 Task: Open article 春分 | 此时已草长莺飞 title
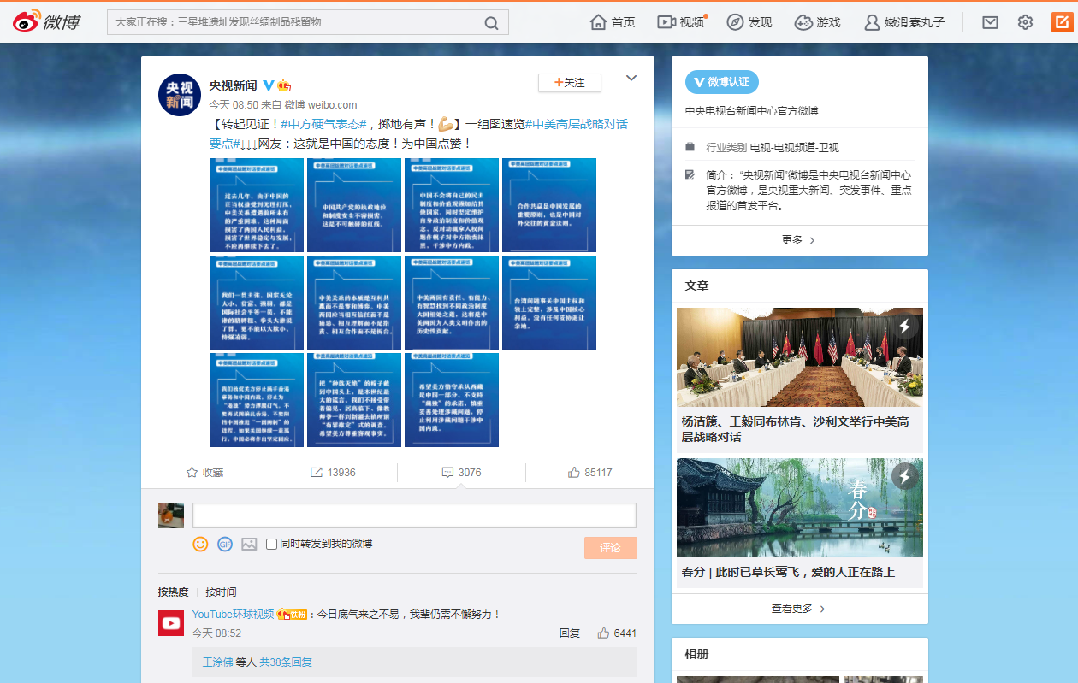[x=788, y=572]
